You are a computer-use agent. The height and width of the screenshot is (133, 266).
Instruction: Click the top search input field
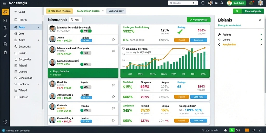(182, 3)
